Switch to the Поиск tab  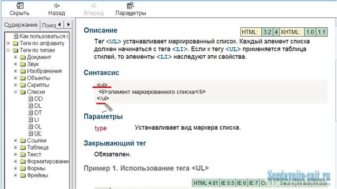point(48,25)
